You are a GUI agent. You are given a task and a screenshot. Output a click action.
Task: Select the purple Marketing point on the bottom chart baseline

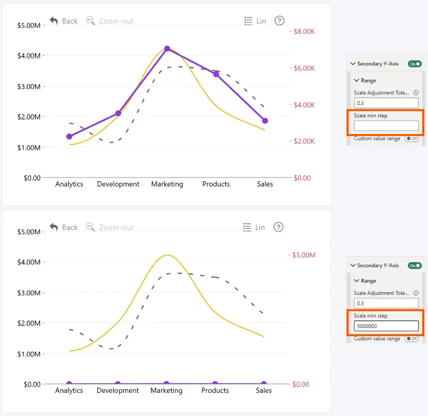(x=166, y=383)
